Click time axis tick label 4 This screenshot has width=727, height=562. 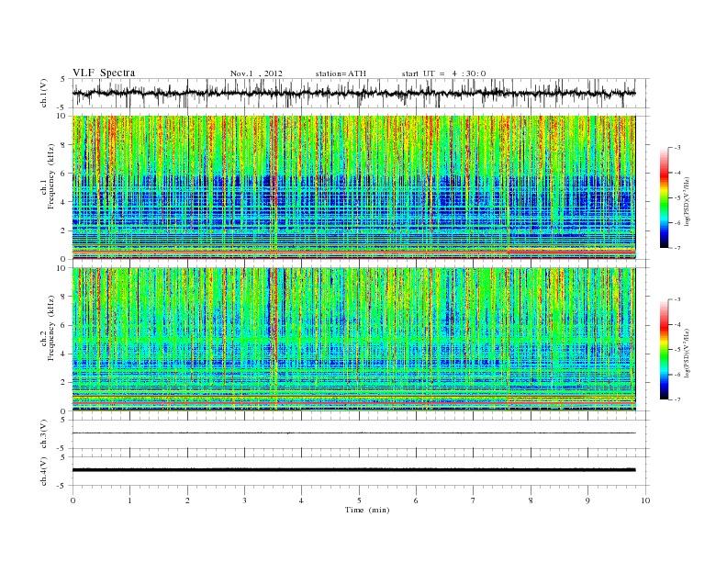301,500
